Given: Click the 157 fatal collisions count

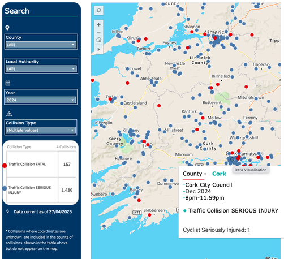Looking at the screenshot, I should [67, 164].
